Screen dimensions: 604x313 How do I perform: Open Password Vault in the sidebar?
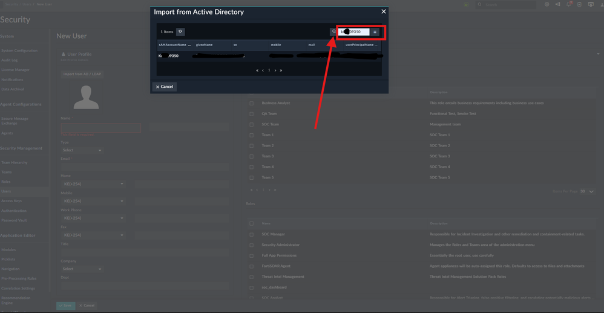(x=14, y=220)
